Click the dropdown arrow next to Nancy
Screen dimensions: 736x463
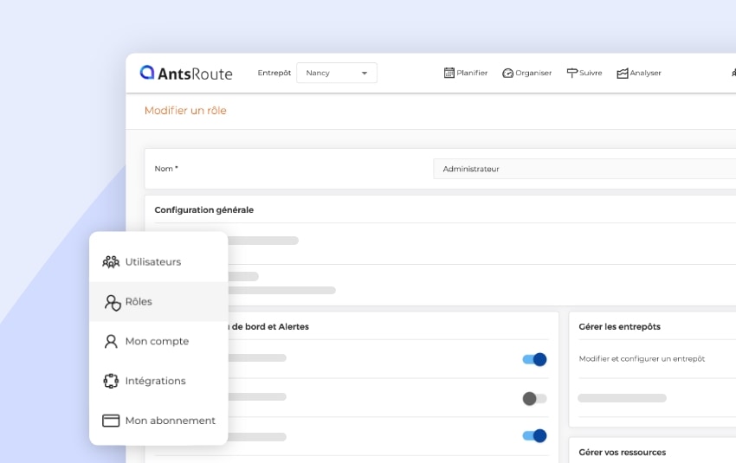click(365, 73)
